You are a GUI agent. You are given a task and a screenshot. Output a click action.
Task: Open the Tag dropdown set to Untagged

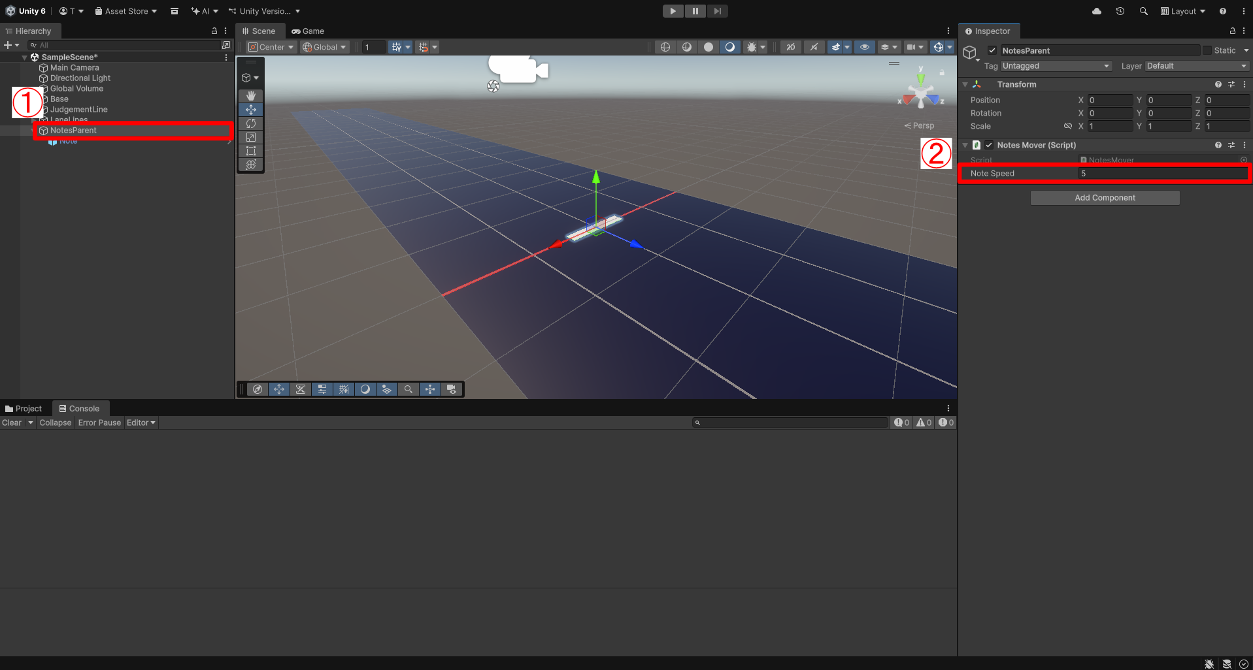[1056, 66]
